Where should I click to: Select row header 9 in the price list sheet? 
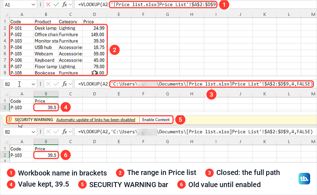[x=5, y=73]
